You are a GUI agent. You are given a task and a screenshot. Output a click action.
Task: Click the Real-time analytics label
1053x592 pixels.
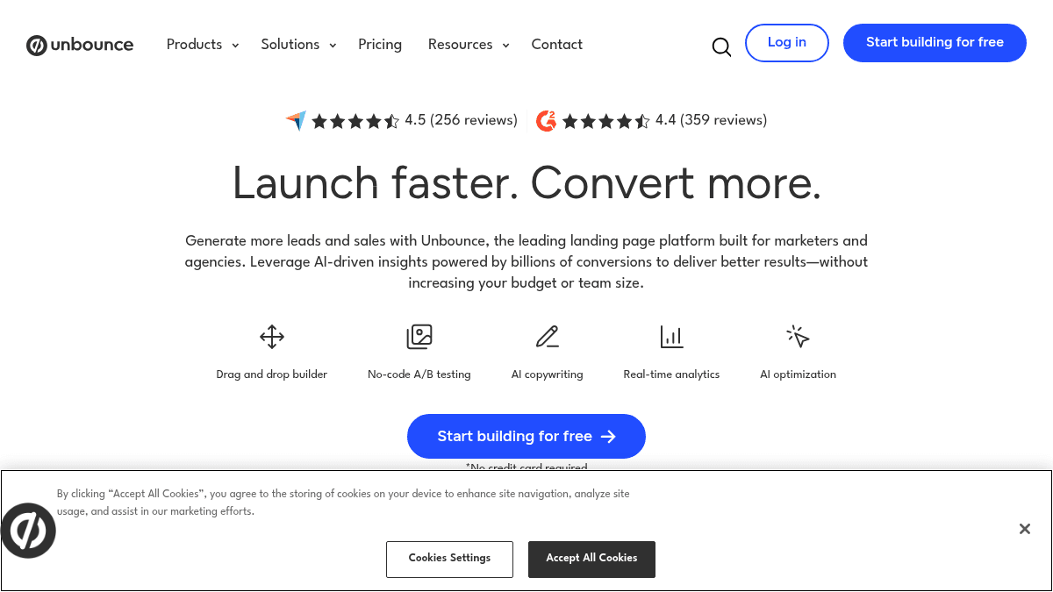(x=671, y=374)
